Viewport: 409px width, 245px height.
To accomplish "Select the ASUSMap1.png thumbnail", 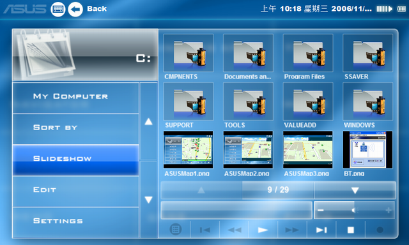I will coord(189,150).
